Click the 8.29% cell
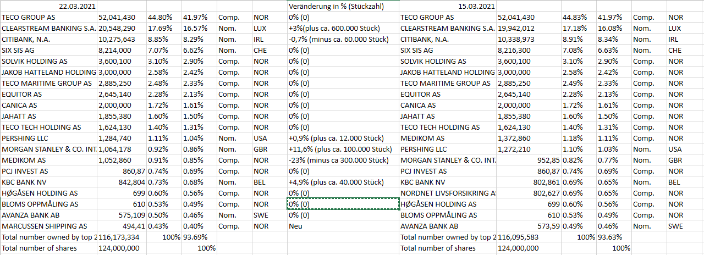The width and height of the screenshot is (704, 255). pos(199,39)
